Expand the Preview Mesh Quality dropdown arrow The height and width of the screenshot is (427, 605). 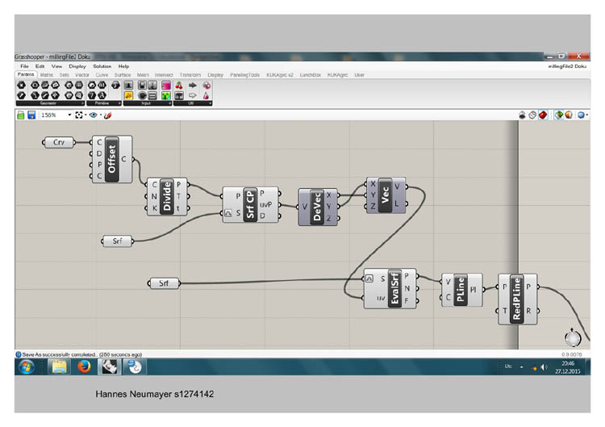point(587,115)
